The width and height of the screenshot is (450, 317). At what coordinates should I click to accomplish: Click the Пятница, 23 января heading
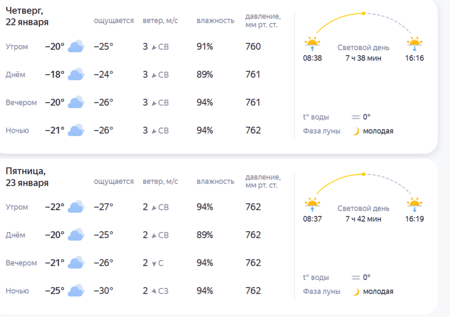(27, 177)
